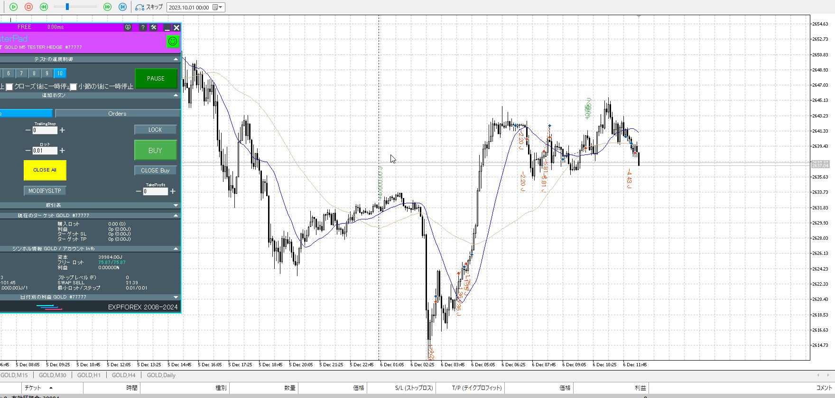Open the tools settings icon on the panel
835x398 pixels.
click(154, 27)
